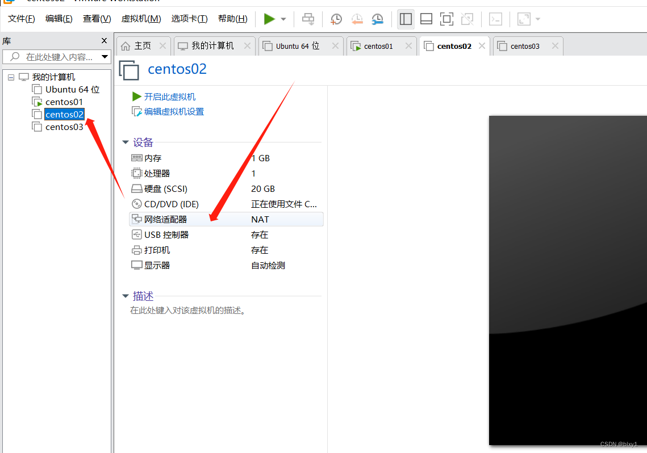Open the 选项卡(T) menu
Screen dimensions: 647x453
click(x=189, y=19)
